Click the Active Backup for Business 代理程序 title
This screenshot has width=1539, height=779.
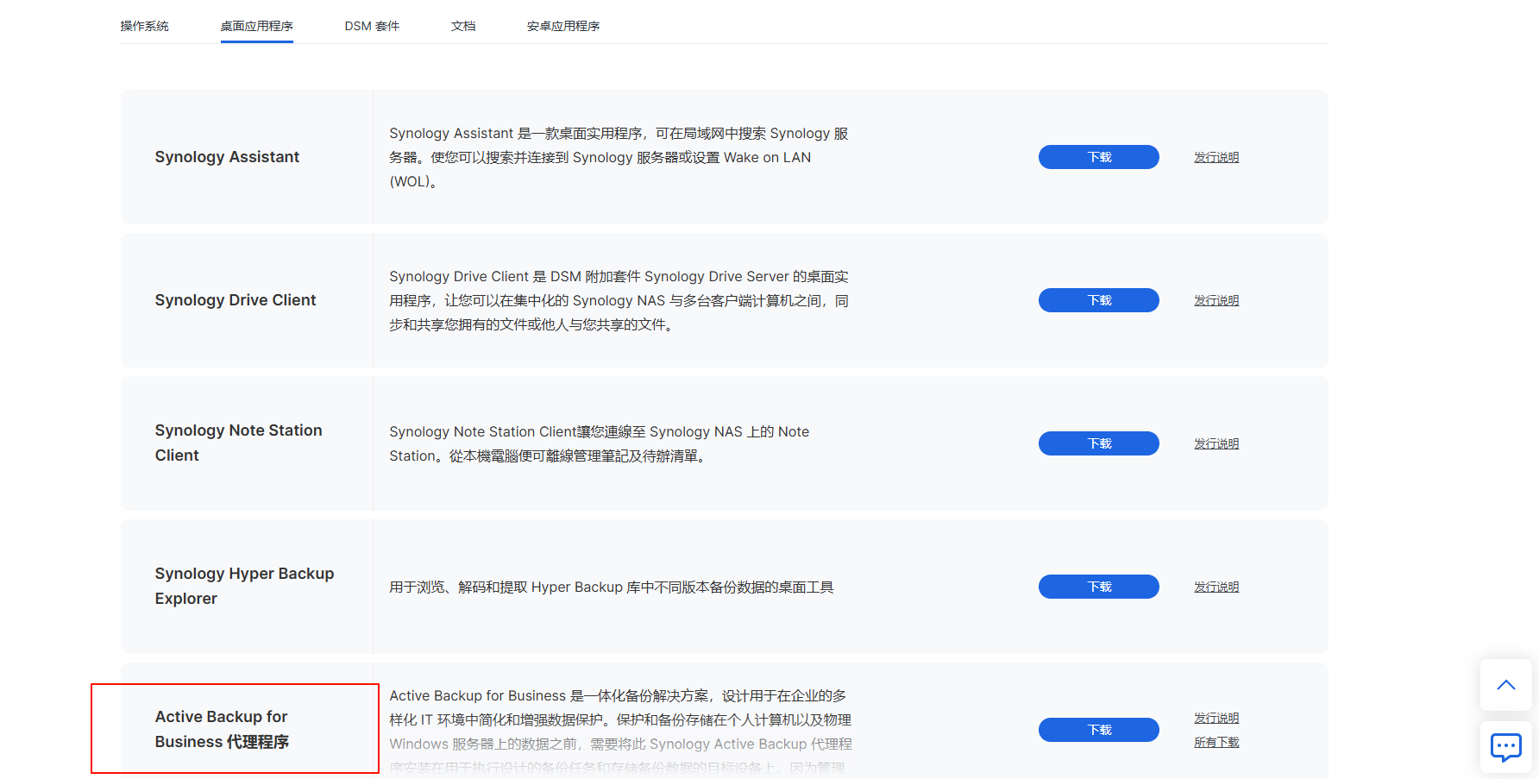(222, 729)
